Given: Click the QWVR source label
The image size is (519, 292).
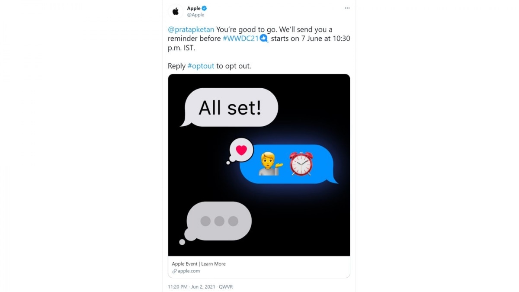Looking at the screenshot, I should (226, 287).
